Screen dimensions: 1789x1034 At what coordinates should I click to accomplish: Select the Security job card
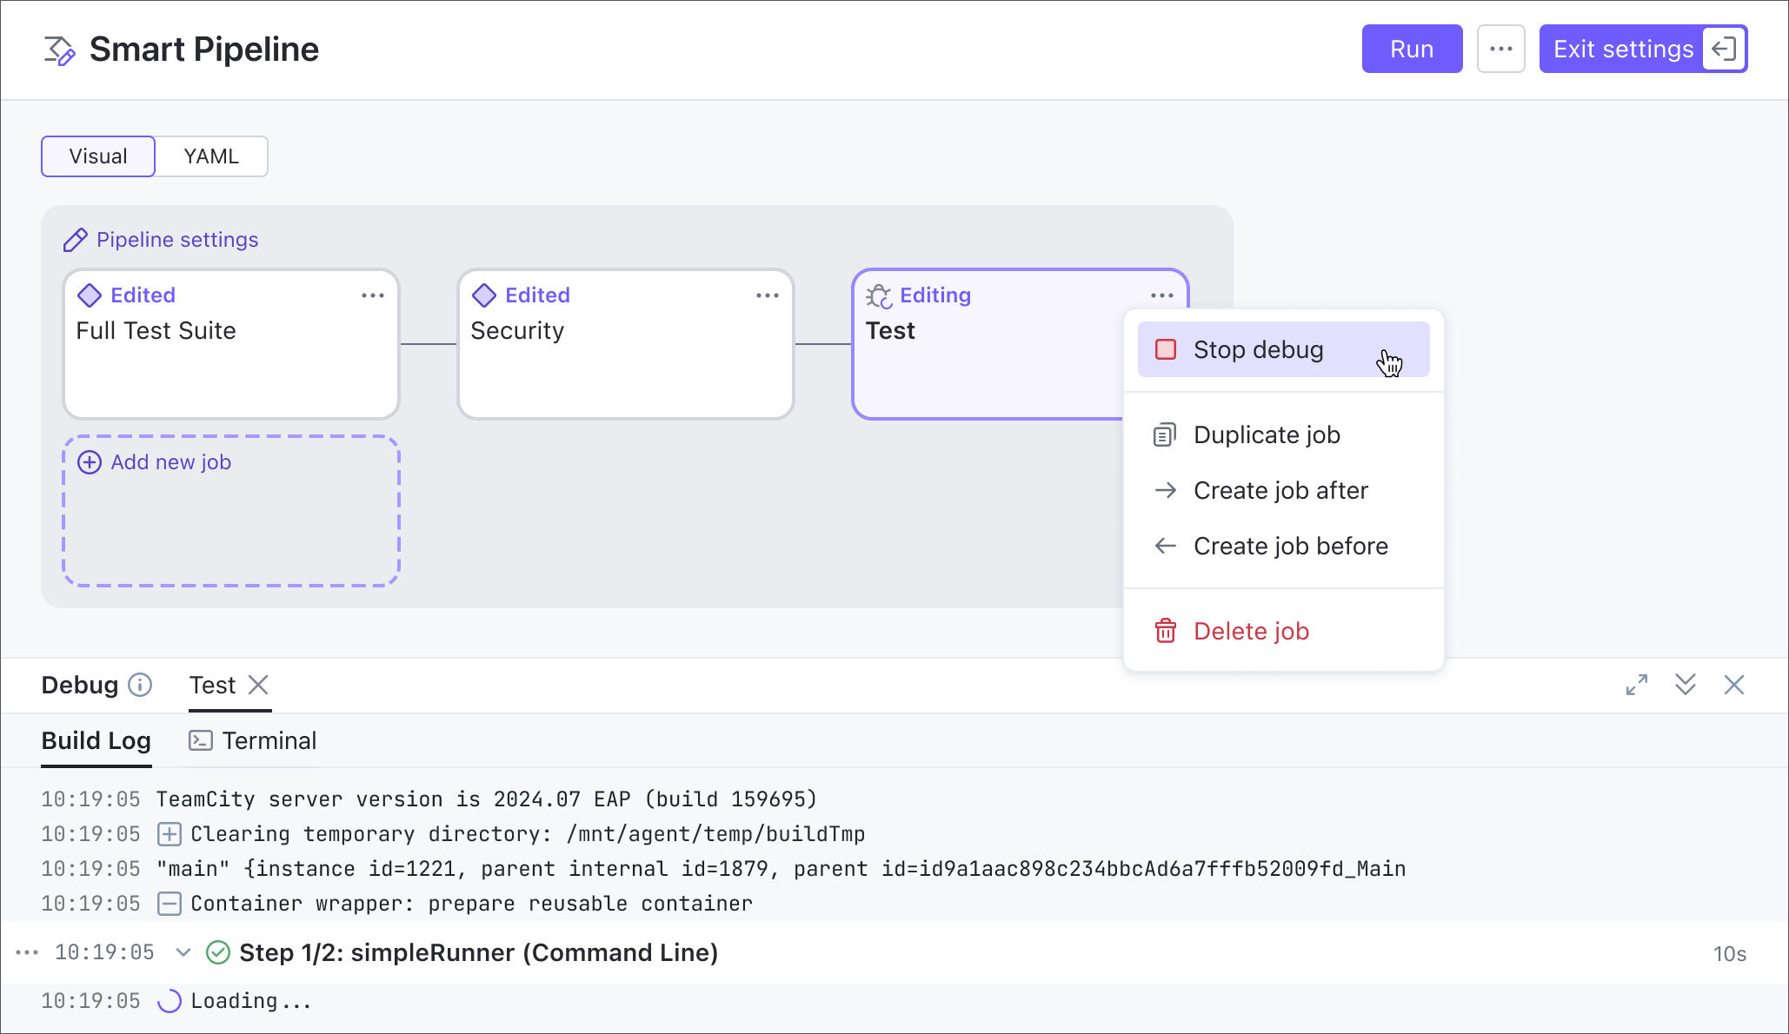pos(626,344)
